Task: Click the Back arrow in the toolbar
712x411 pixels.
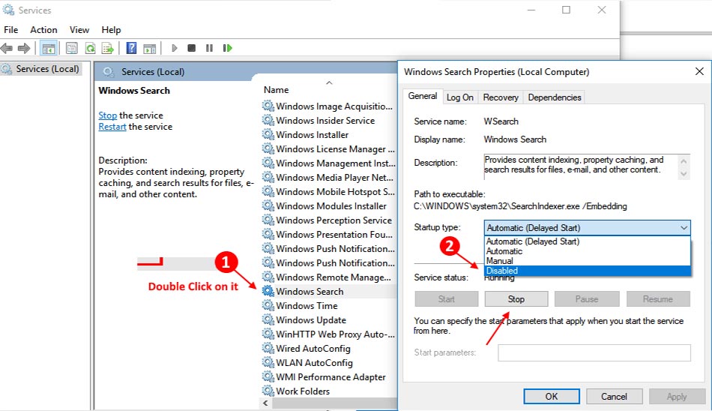Action: tap(6, 48)
